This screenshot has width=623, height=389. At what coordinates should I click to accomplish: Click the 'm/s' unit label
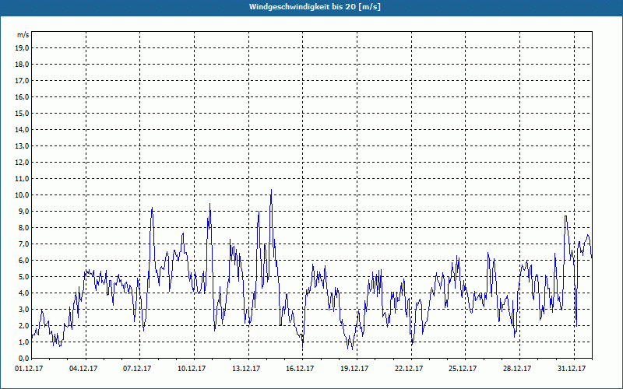pyautogui.click(x=23, y=35)
